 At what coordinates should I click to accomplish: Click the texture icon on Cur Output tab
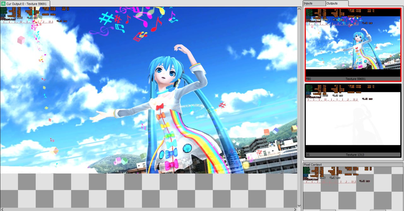3,3
